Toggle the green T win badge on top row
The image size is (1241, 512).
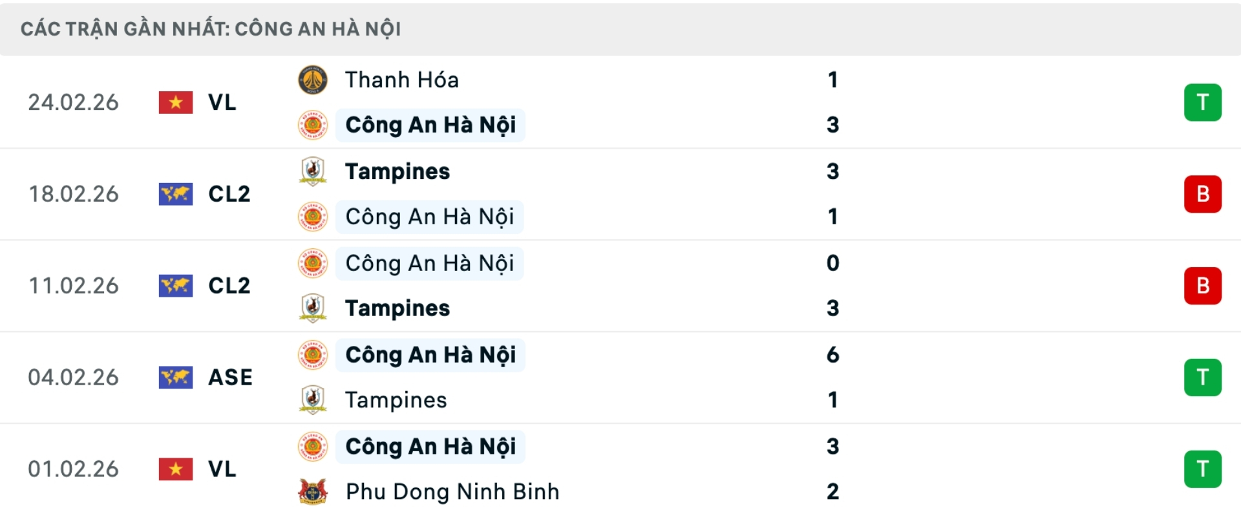coord(1203,102)
